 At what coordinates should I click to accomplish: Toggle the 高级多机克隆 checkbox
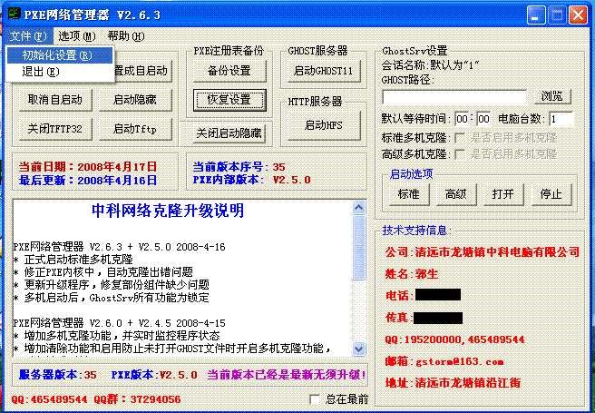click(460, 153)
